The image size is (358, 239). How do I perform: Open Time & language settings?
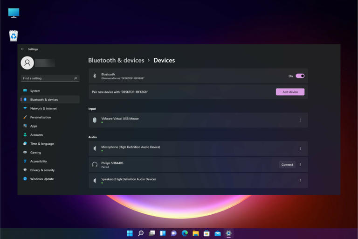pos(50,144)
